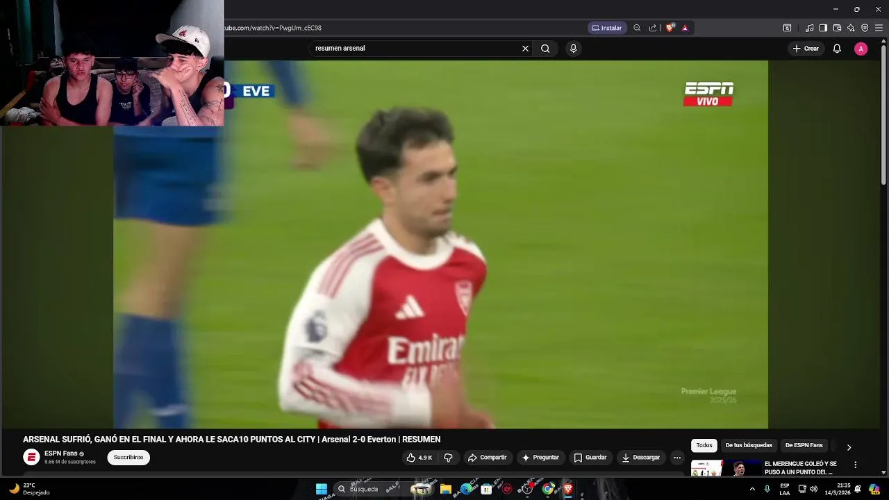The width and height of the screenshot is (889, 500).
Task: Open Microsoft Store from taskbar
Action: (x=487, y=489)
